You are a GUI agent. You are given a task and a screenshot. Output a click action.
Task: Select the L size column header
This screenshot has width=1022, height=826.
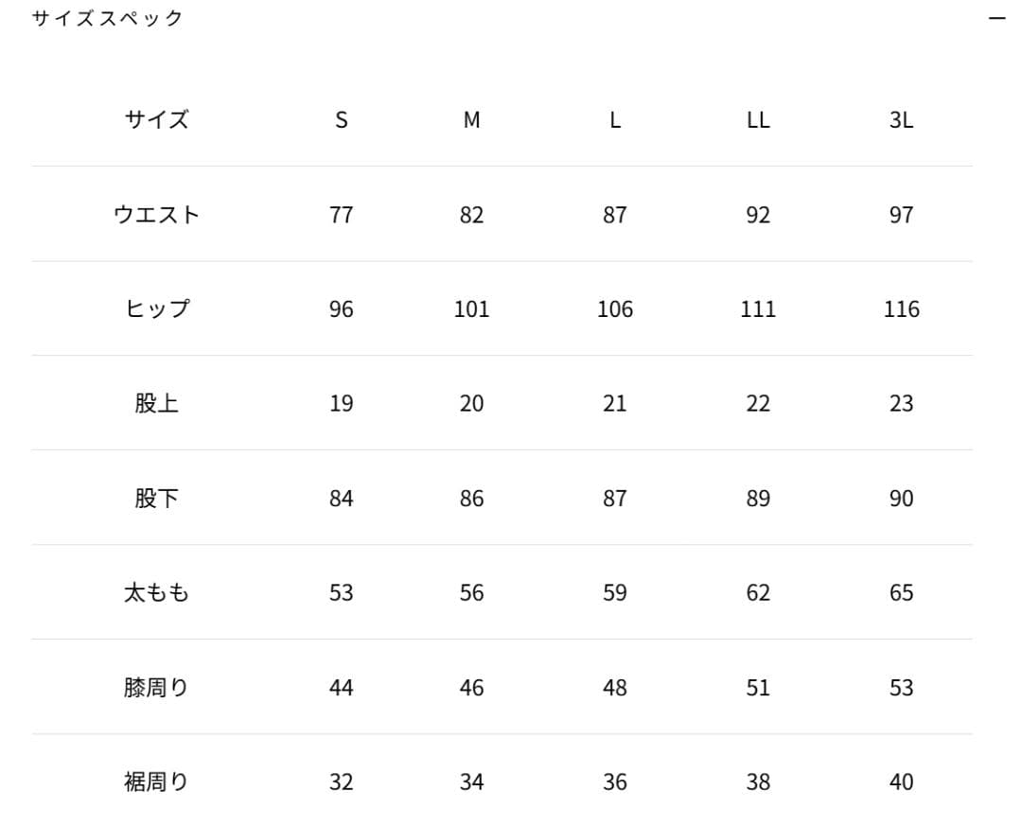click(x=615, y=120)
